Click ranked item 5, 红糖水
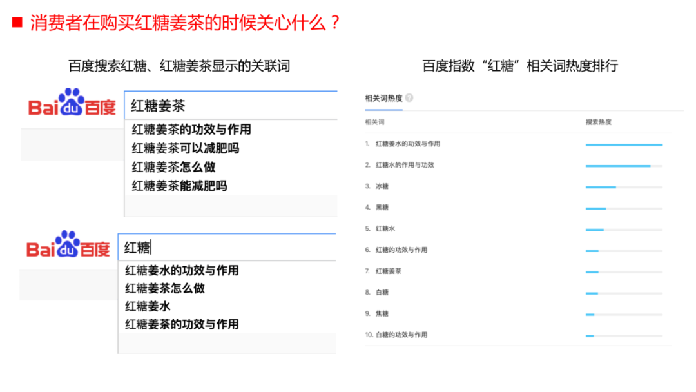The height and width of the screenshot is (392, 696). click(x=385, y=229)
